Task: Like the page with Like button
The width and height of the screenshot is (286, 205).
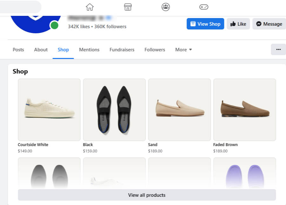Action: point(238,24)
